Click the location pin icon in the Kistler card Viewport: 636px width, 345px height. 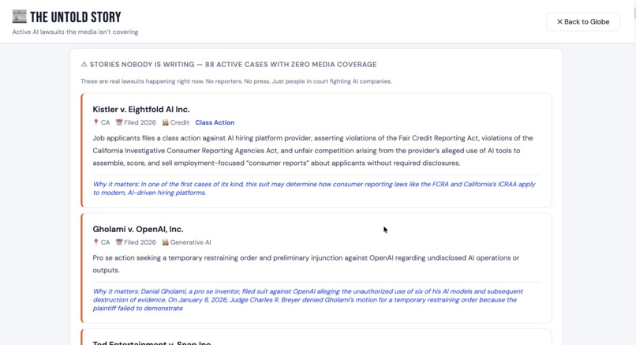coord(95,122)
